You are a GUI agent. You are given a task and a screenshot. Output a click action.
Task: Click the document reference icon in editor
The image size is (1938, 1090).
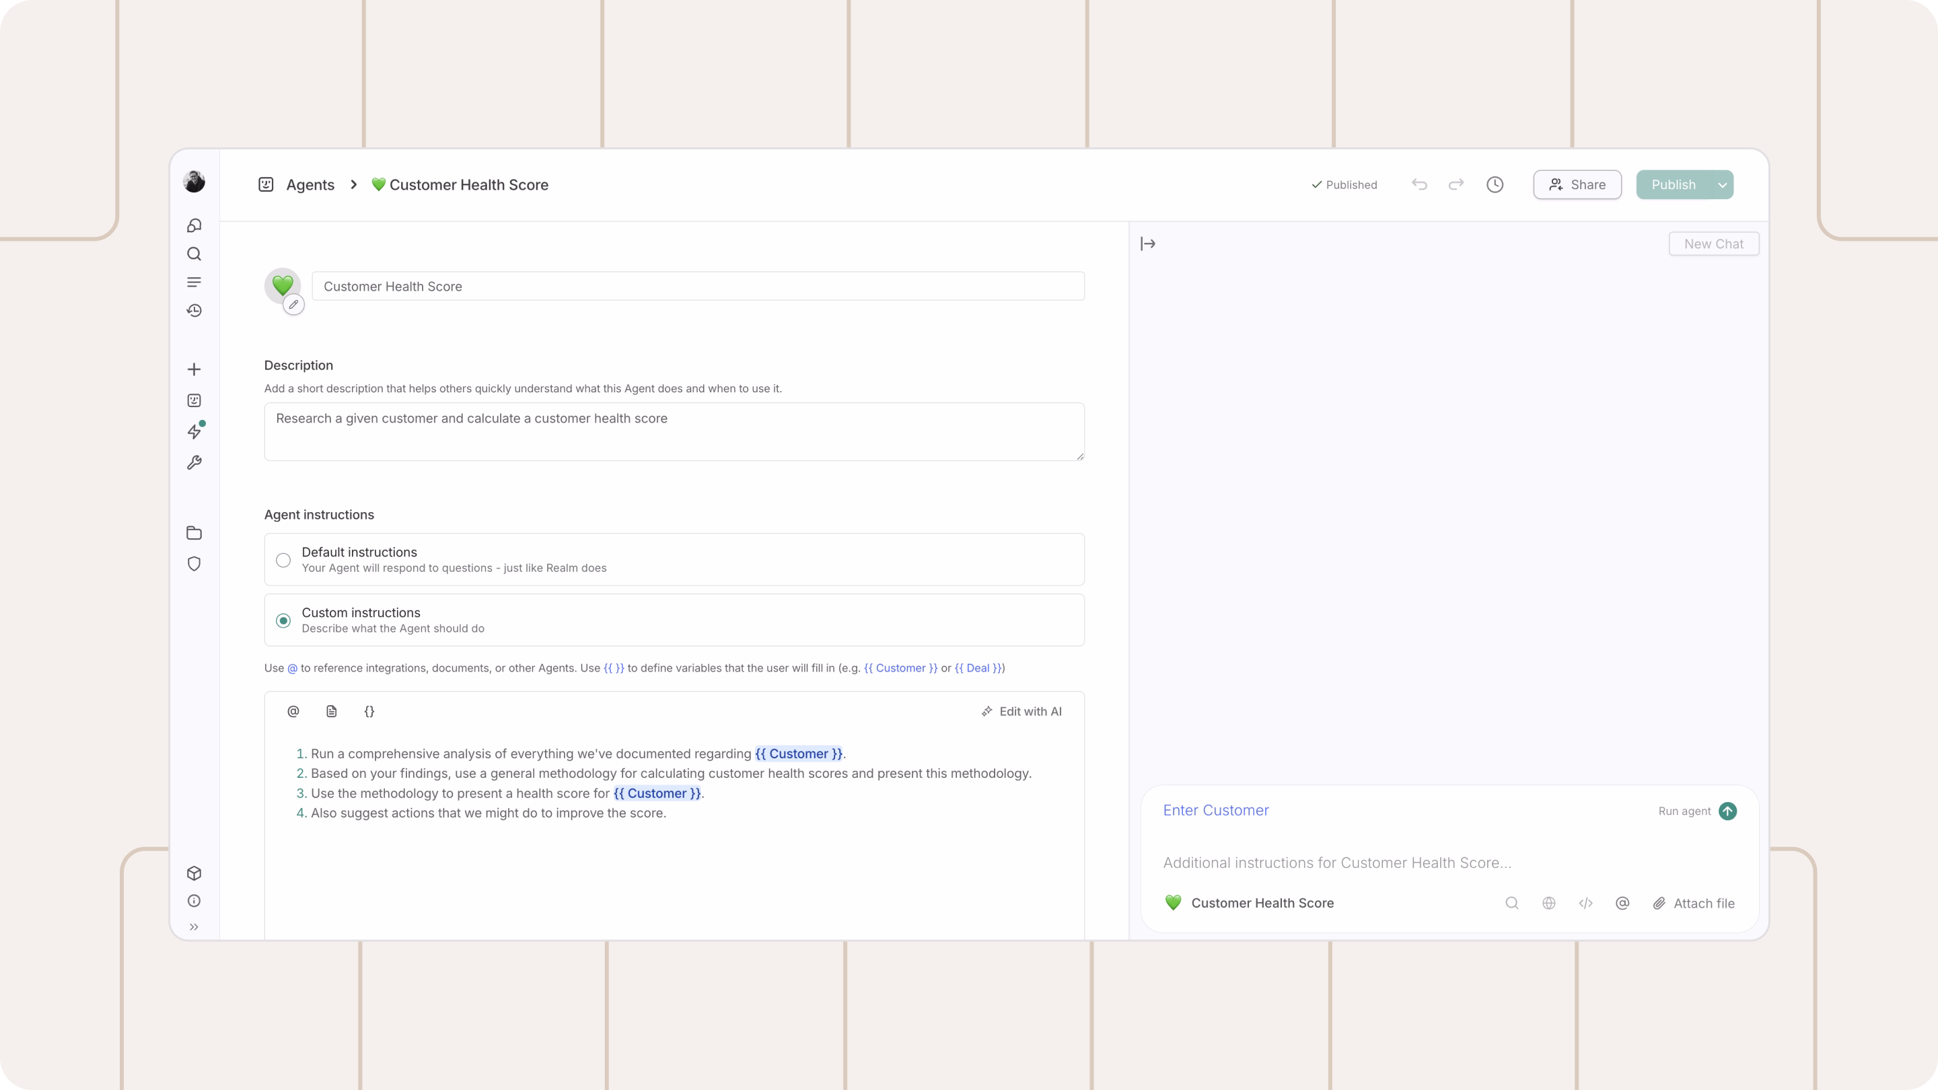(331, 711)
